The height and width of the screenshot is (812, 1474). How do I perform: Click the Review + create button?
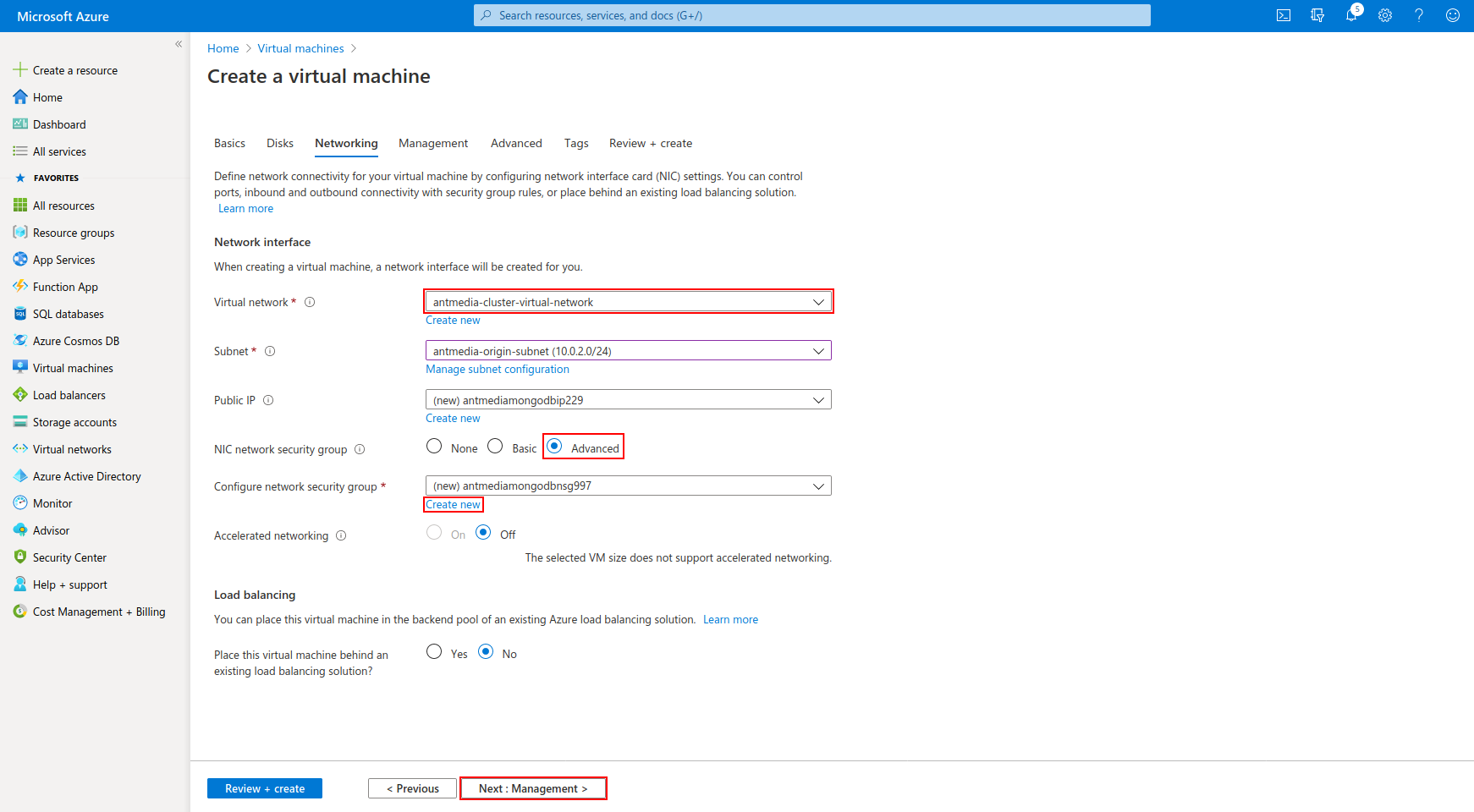click(x=265, y=788)
